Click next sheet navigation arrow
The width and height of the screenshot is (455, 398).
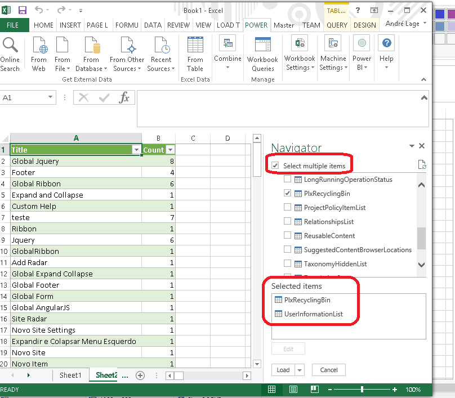point(28,375)
